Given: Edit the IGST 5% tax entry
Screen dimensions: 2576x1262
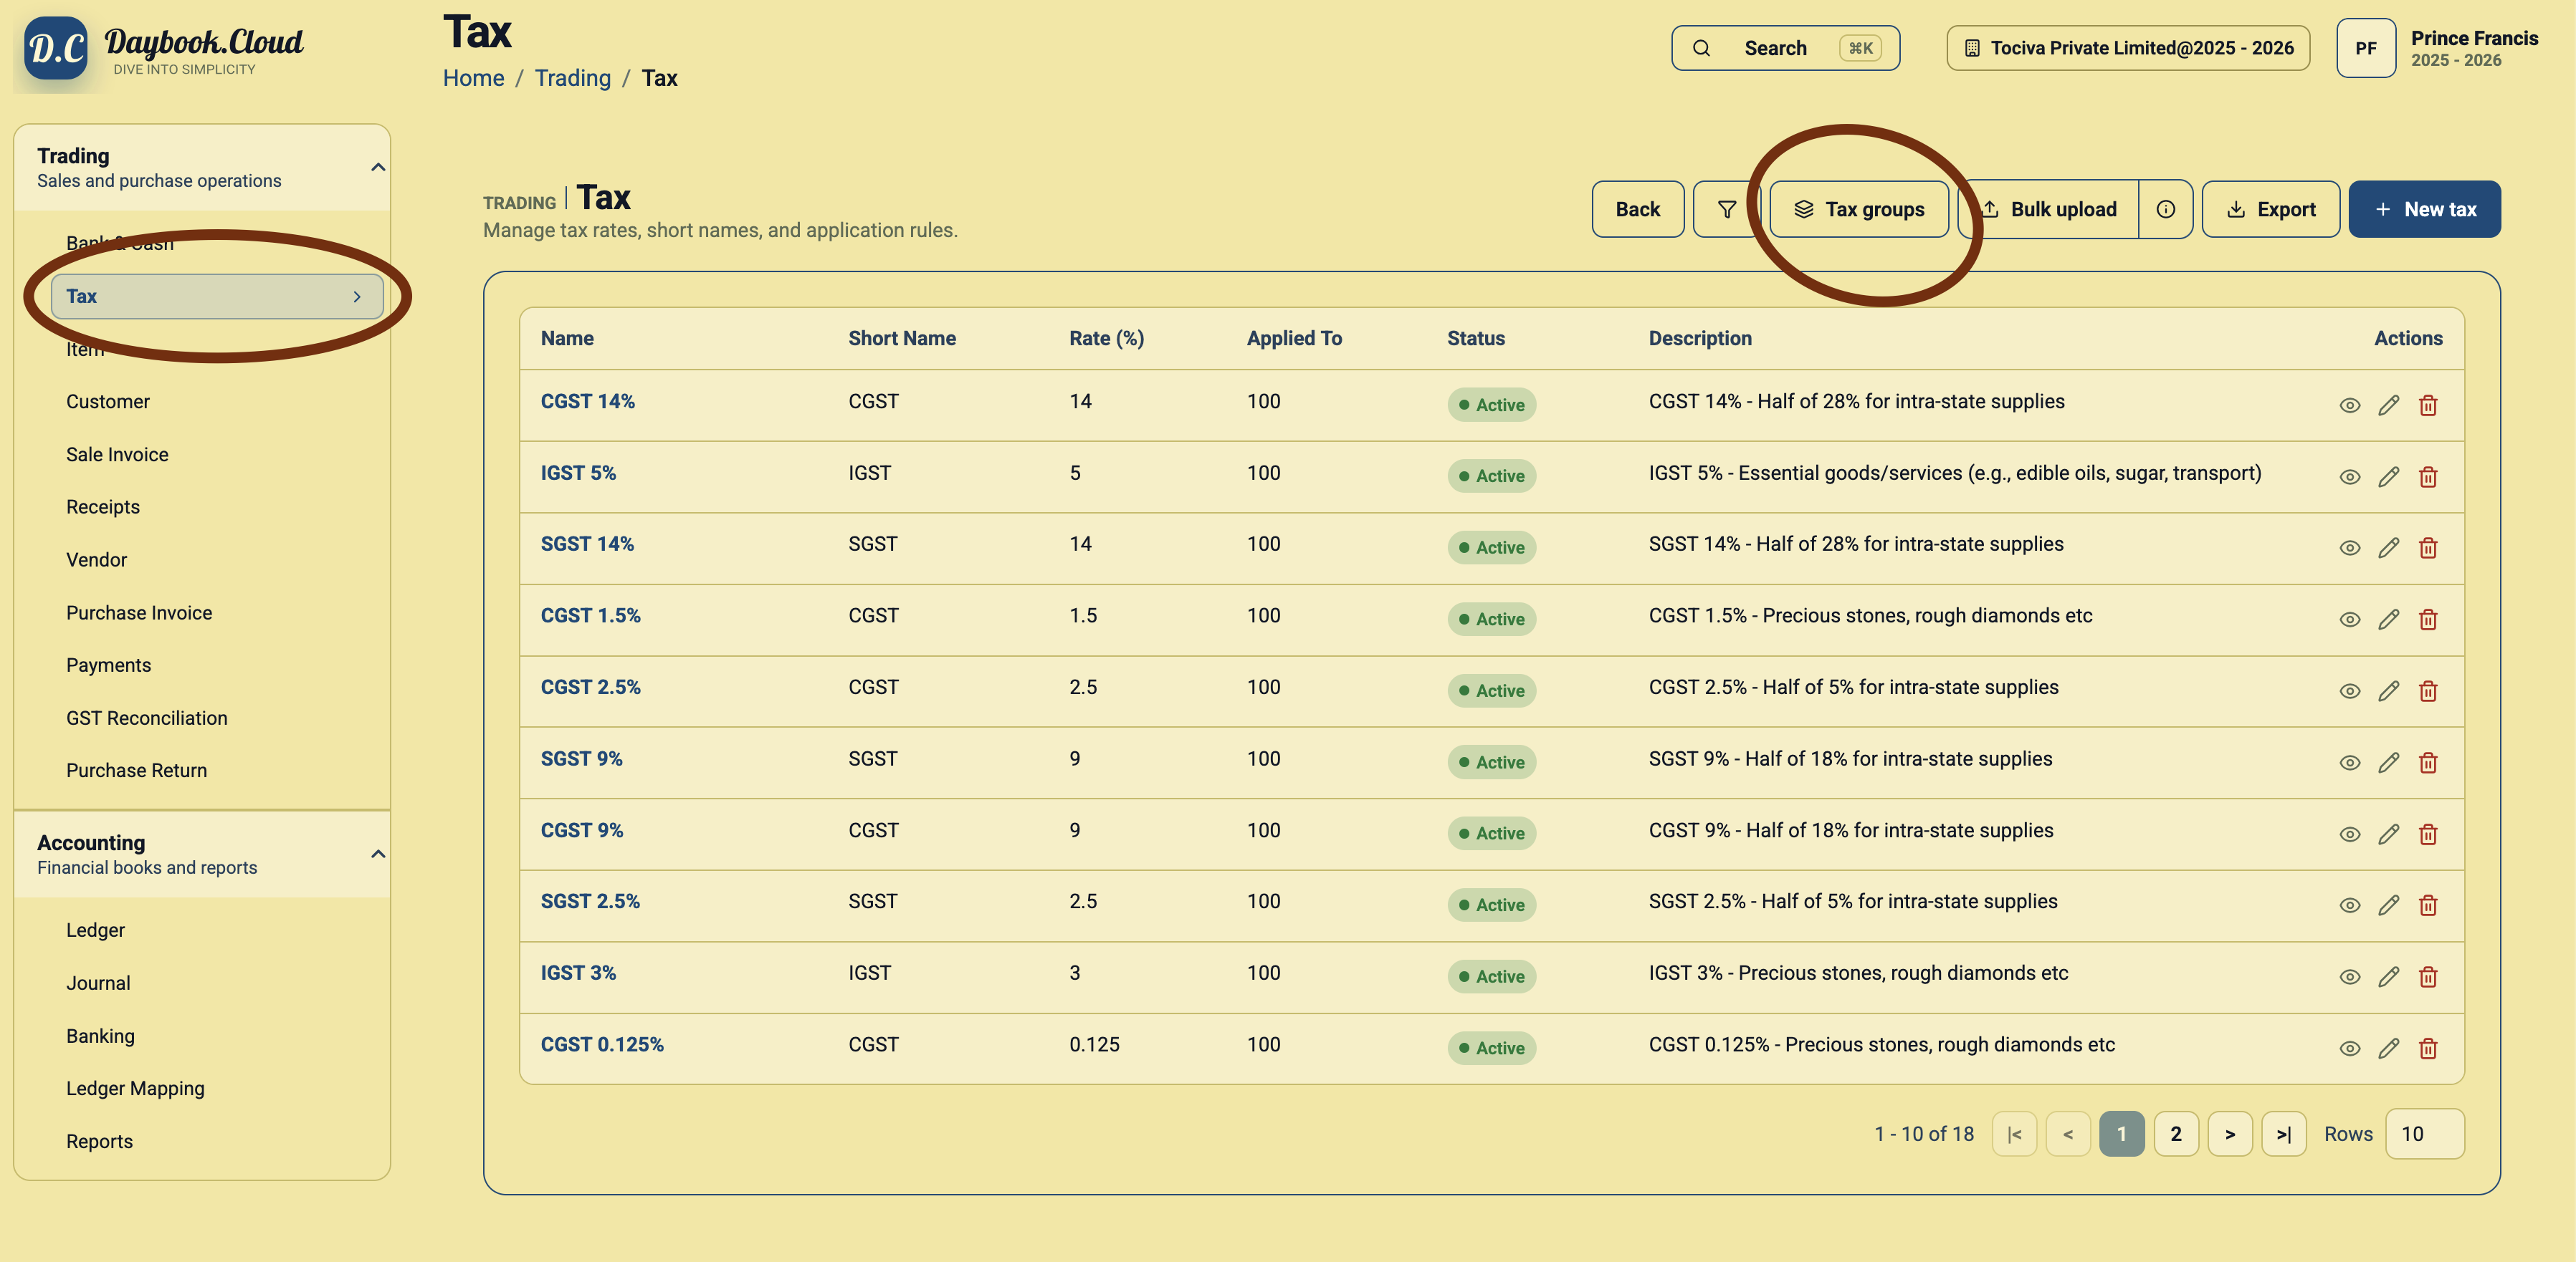Looking at the screenshot, I should pos(2388,478).
